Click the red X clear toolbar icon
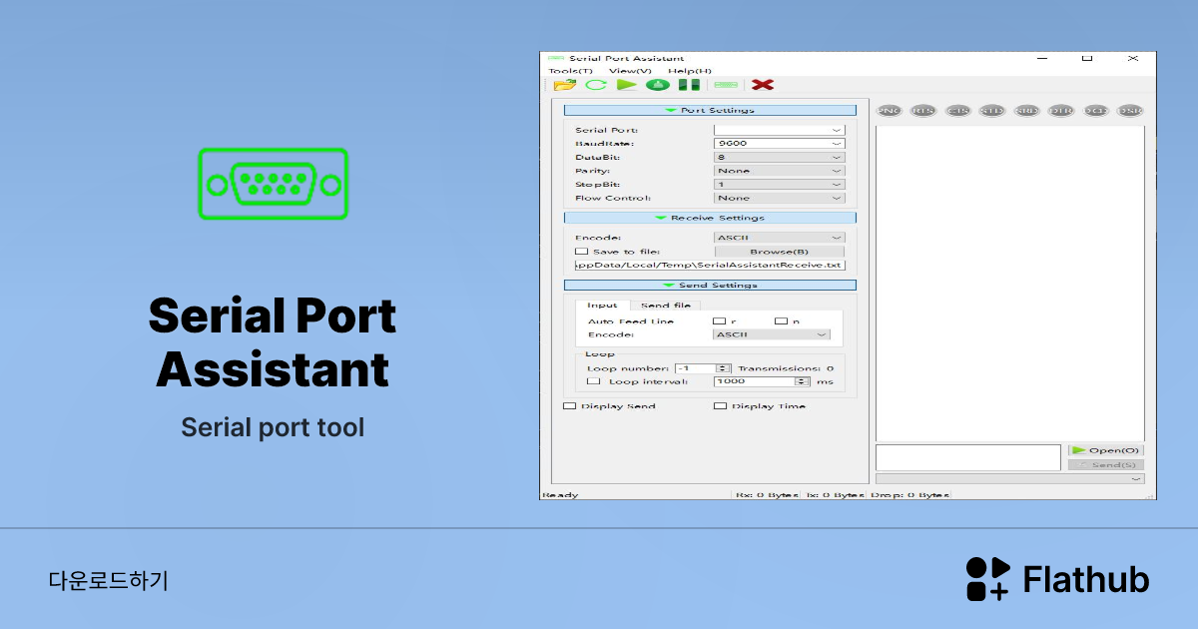This screenshot has width=1198, height=629. 762,85
